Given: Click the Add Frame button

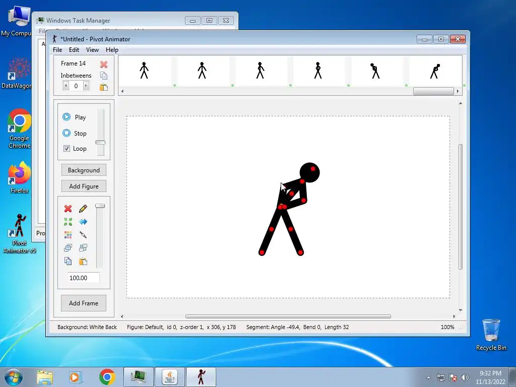Looking at the screenshot, I should coord(84,303).
